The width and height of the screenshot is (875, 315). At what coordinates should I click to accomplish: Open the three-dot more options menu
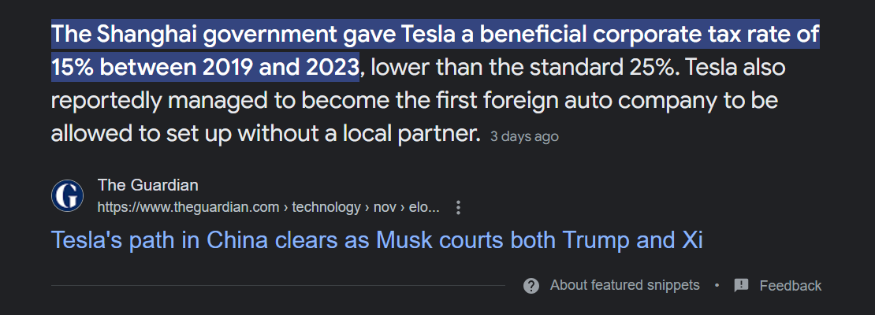[458, 208]
